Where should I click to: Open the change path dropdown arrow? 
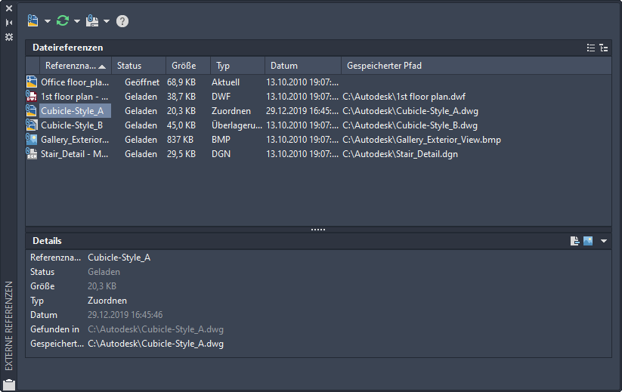[107, 21]
